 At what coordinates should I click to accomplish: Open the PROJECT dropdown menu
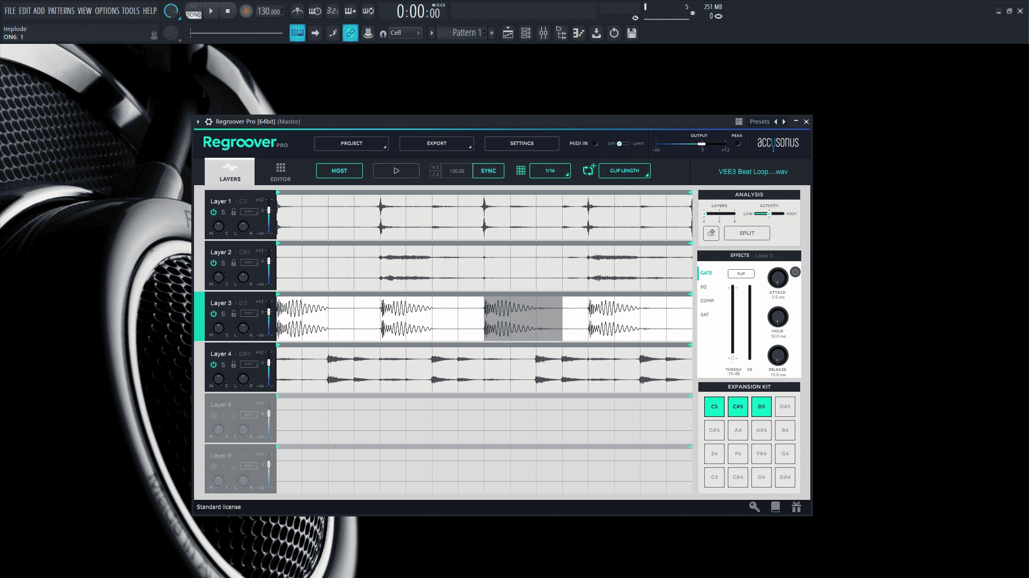coord(352,143)
